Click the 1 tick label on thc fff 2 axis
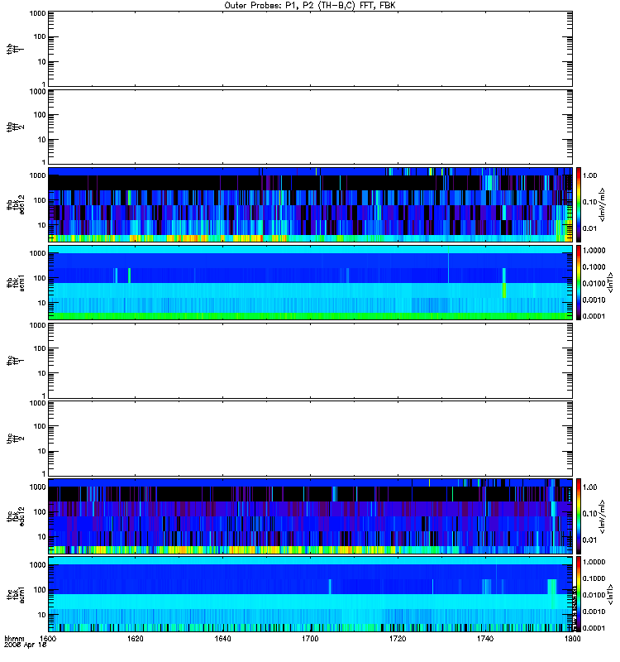620x662 pixels. click(x=44, y=473)
